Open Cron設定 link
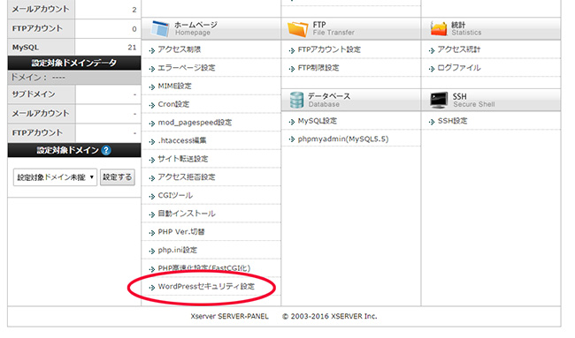The height and width of the screenshot is (338, 575). (x=173, y=104)
